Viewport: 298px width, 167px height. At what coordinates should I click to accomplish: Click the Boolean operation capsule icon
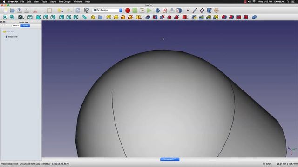pos(254,17)
